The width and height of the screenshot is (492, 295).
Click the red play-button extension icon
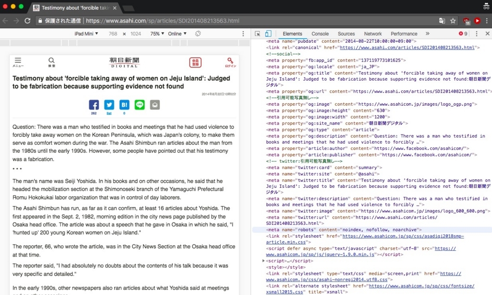coord(477,21)
